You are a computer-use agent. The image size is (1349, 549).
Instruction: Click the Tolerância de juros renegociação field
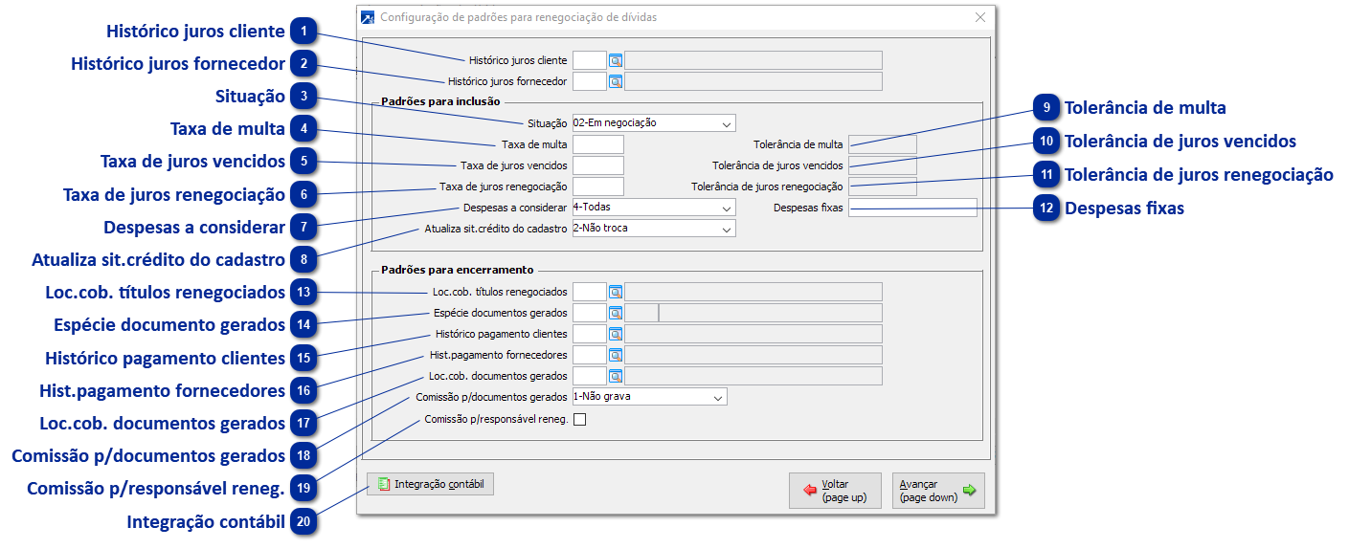tap(883, 187)
